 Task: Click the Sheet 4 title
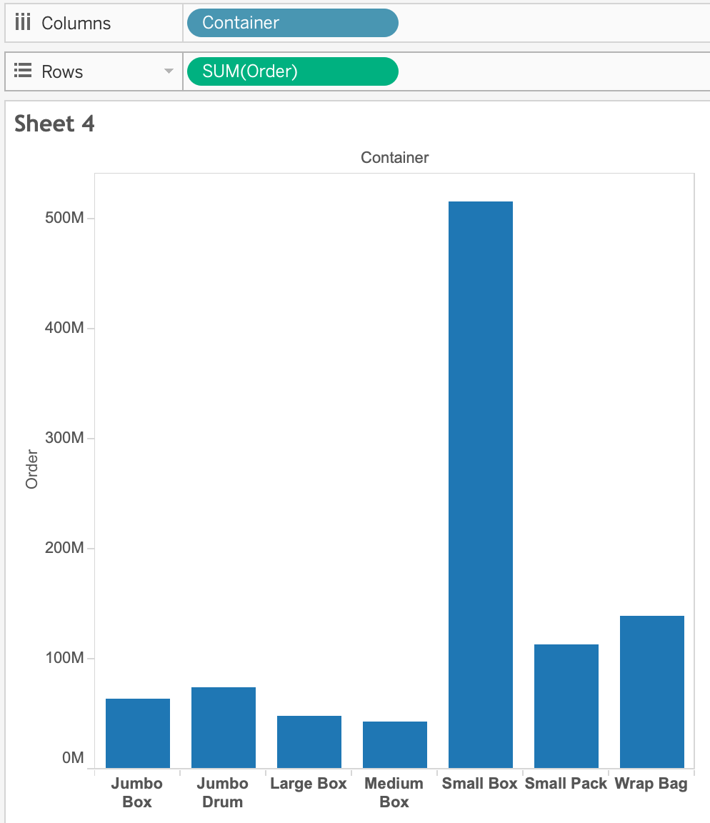[54, 124]
